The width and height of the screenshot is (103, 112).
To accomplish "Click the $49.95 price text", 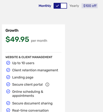I will [17, 39].
